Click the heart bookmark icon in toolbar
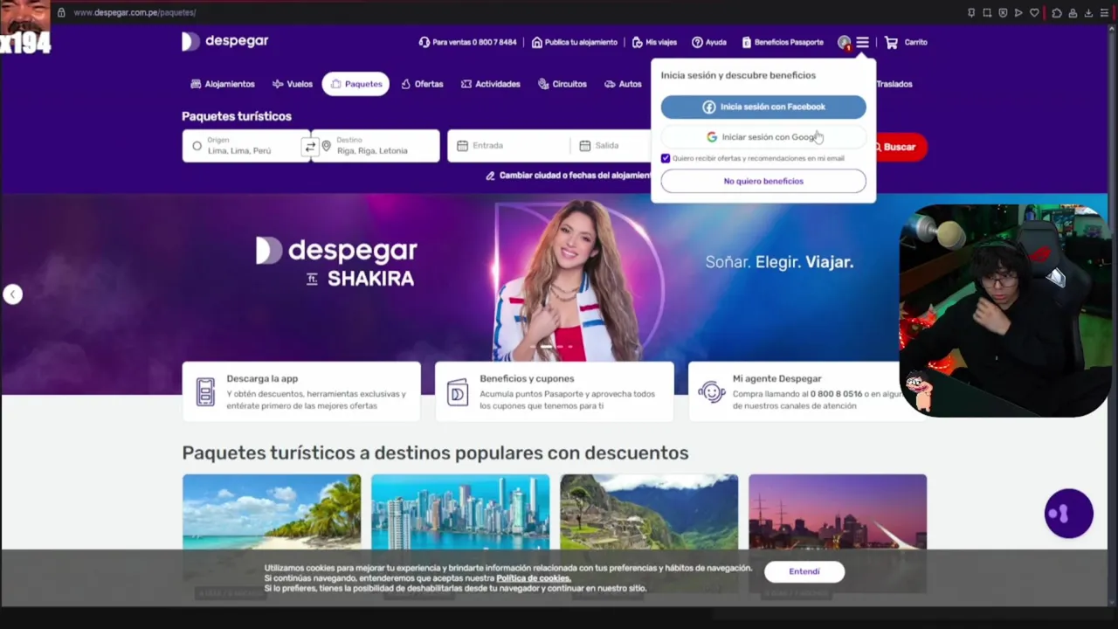 pos(1034,12)
